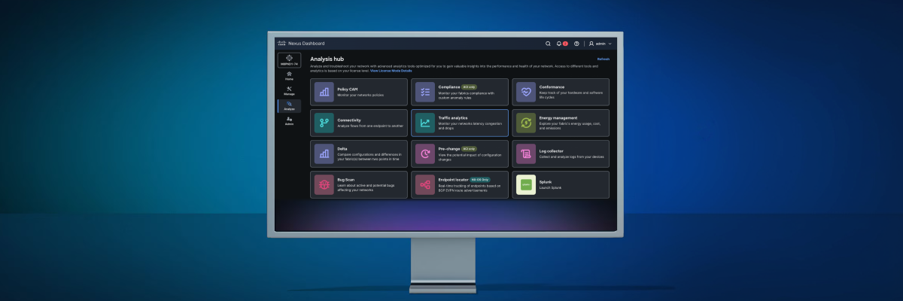The image size is (903, 301).
Task: Open the Policy CAM tool icon
Action: pyautogui.click(x=324, y=92)
